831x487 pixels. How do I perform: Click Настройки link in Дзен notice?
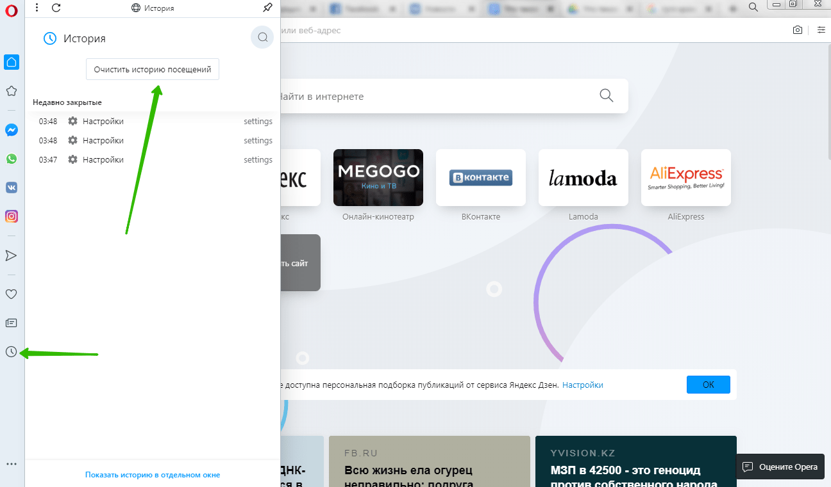[x=583, y=385]
